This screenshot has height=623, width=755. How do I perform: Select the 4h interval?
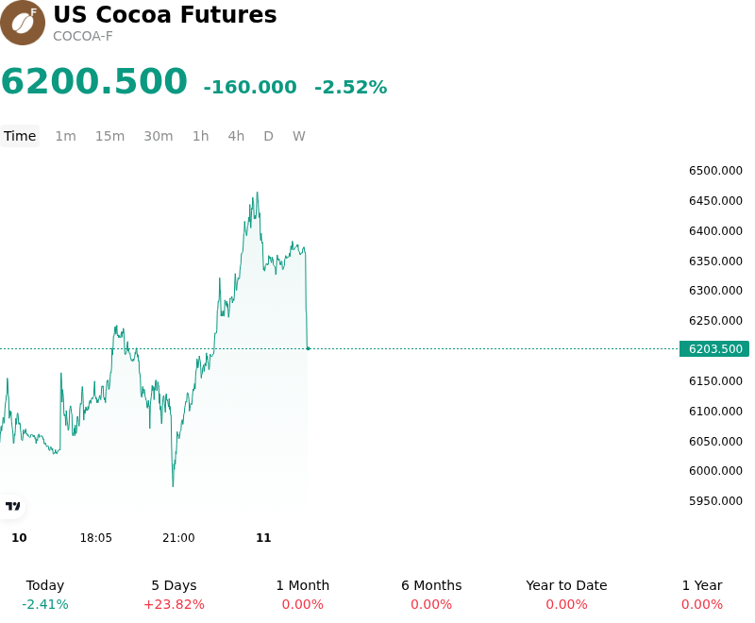pos(236,136)
